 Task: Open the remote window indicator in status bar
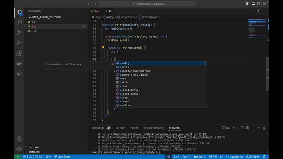click(18, 157)
